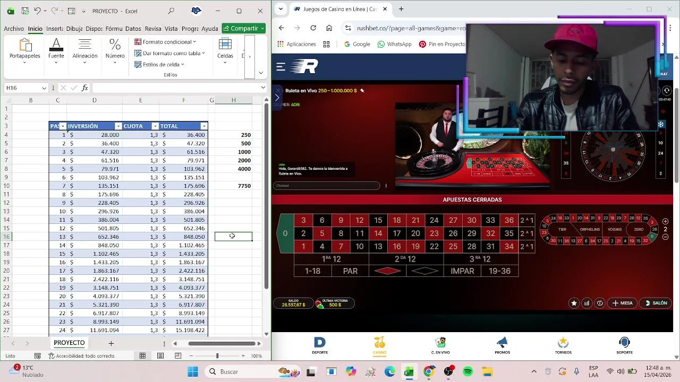The image size is (680, 382).
Task: Reload the Chrome page
Action: coord(313,28)
